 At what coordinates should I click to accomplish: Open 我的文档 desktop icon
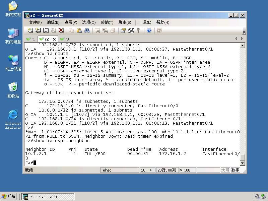[13, 9]
